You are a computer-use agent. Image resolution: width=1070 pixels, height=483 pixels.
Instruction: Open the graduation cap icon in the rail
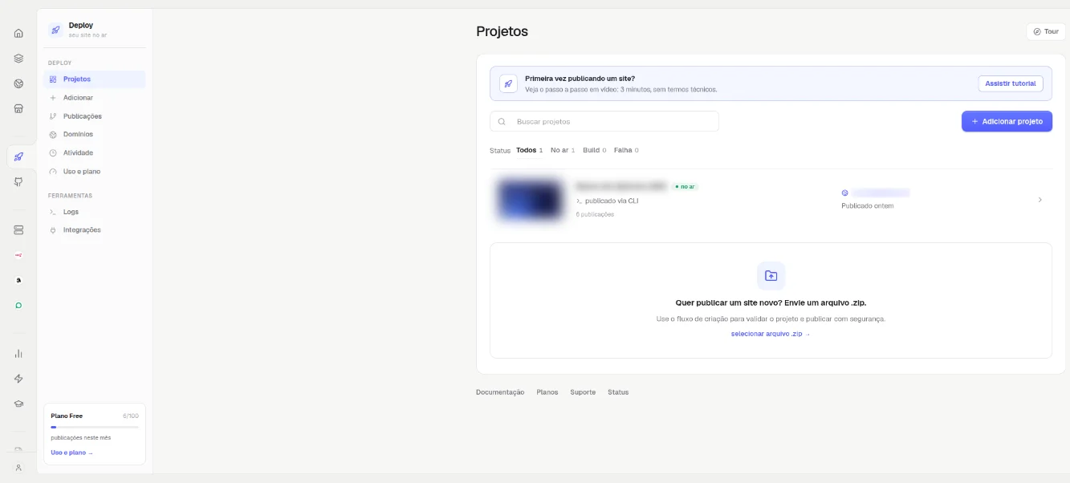18,404
